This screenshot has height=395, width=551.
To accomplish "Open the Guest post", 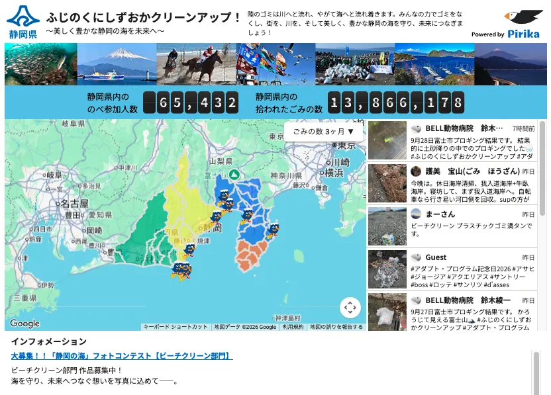I will (452, 269).
